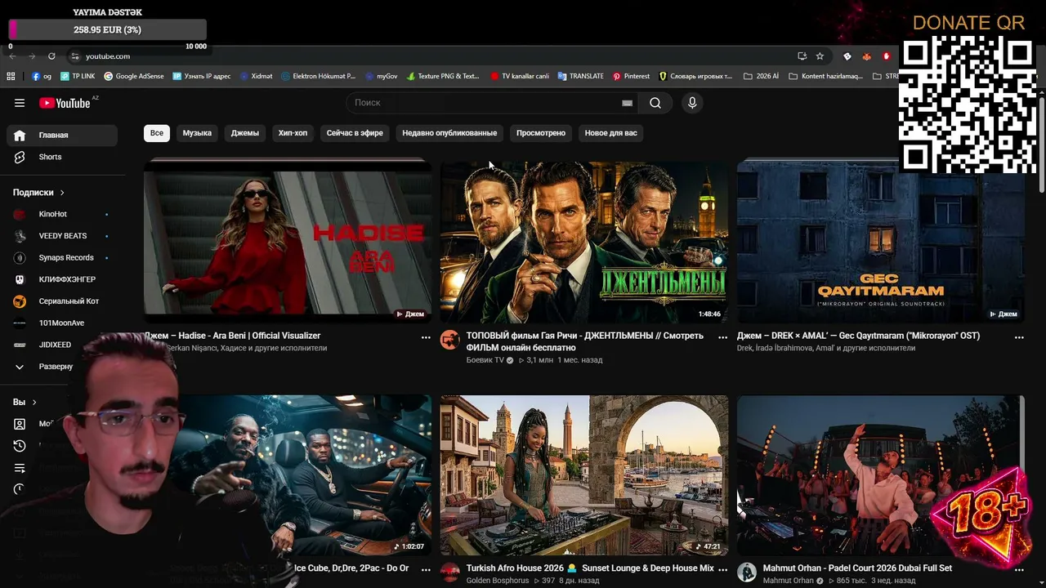The width and height of the screenshot is (1046, 588).
Task: Play the ДЖЕНТЛЬМЕНЫ movie thumbnail
Action: pyautogui.click(x=584, y=241)
